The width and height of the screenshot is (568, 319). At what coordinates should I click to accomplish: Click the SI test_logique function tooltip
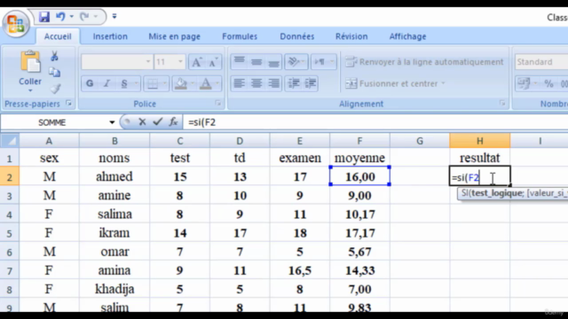(x=513, y=193)
